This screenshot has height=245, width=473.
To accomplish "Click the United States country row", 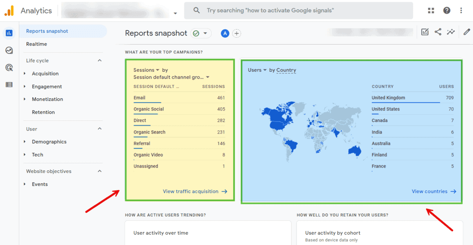I will pos(412,109).
